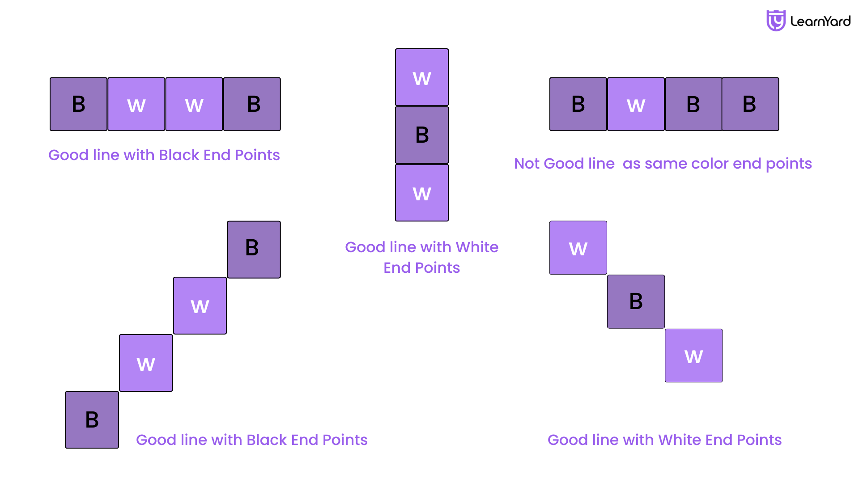
Task: Click the W tile in the Not Good line
Action: tap(636, 104)
